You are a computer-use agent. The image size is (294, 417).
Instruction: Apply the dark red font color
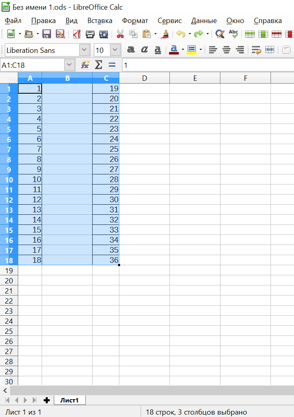pos(174,50)
